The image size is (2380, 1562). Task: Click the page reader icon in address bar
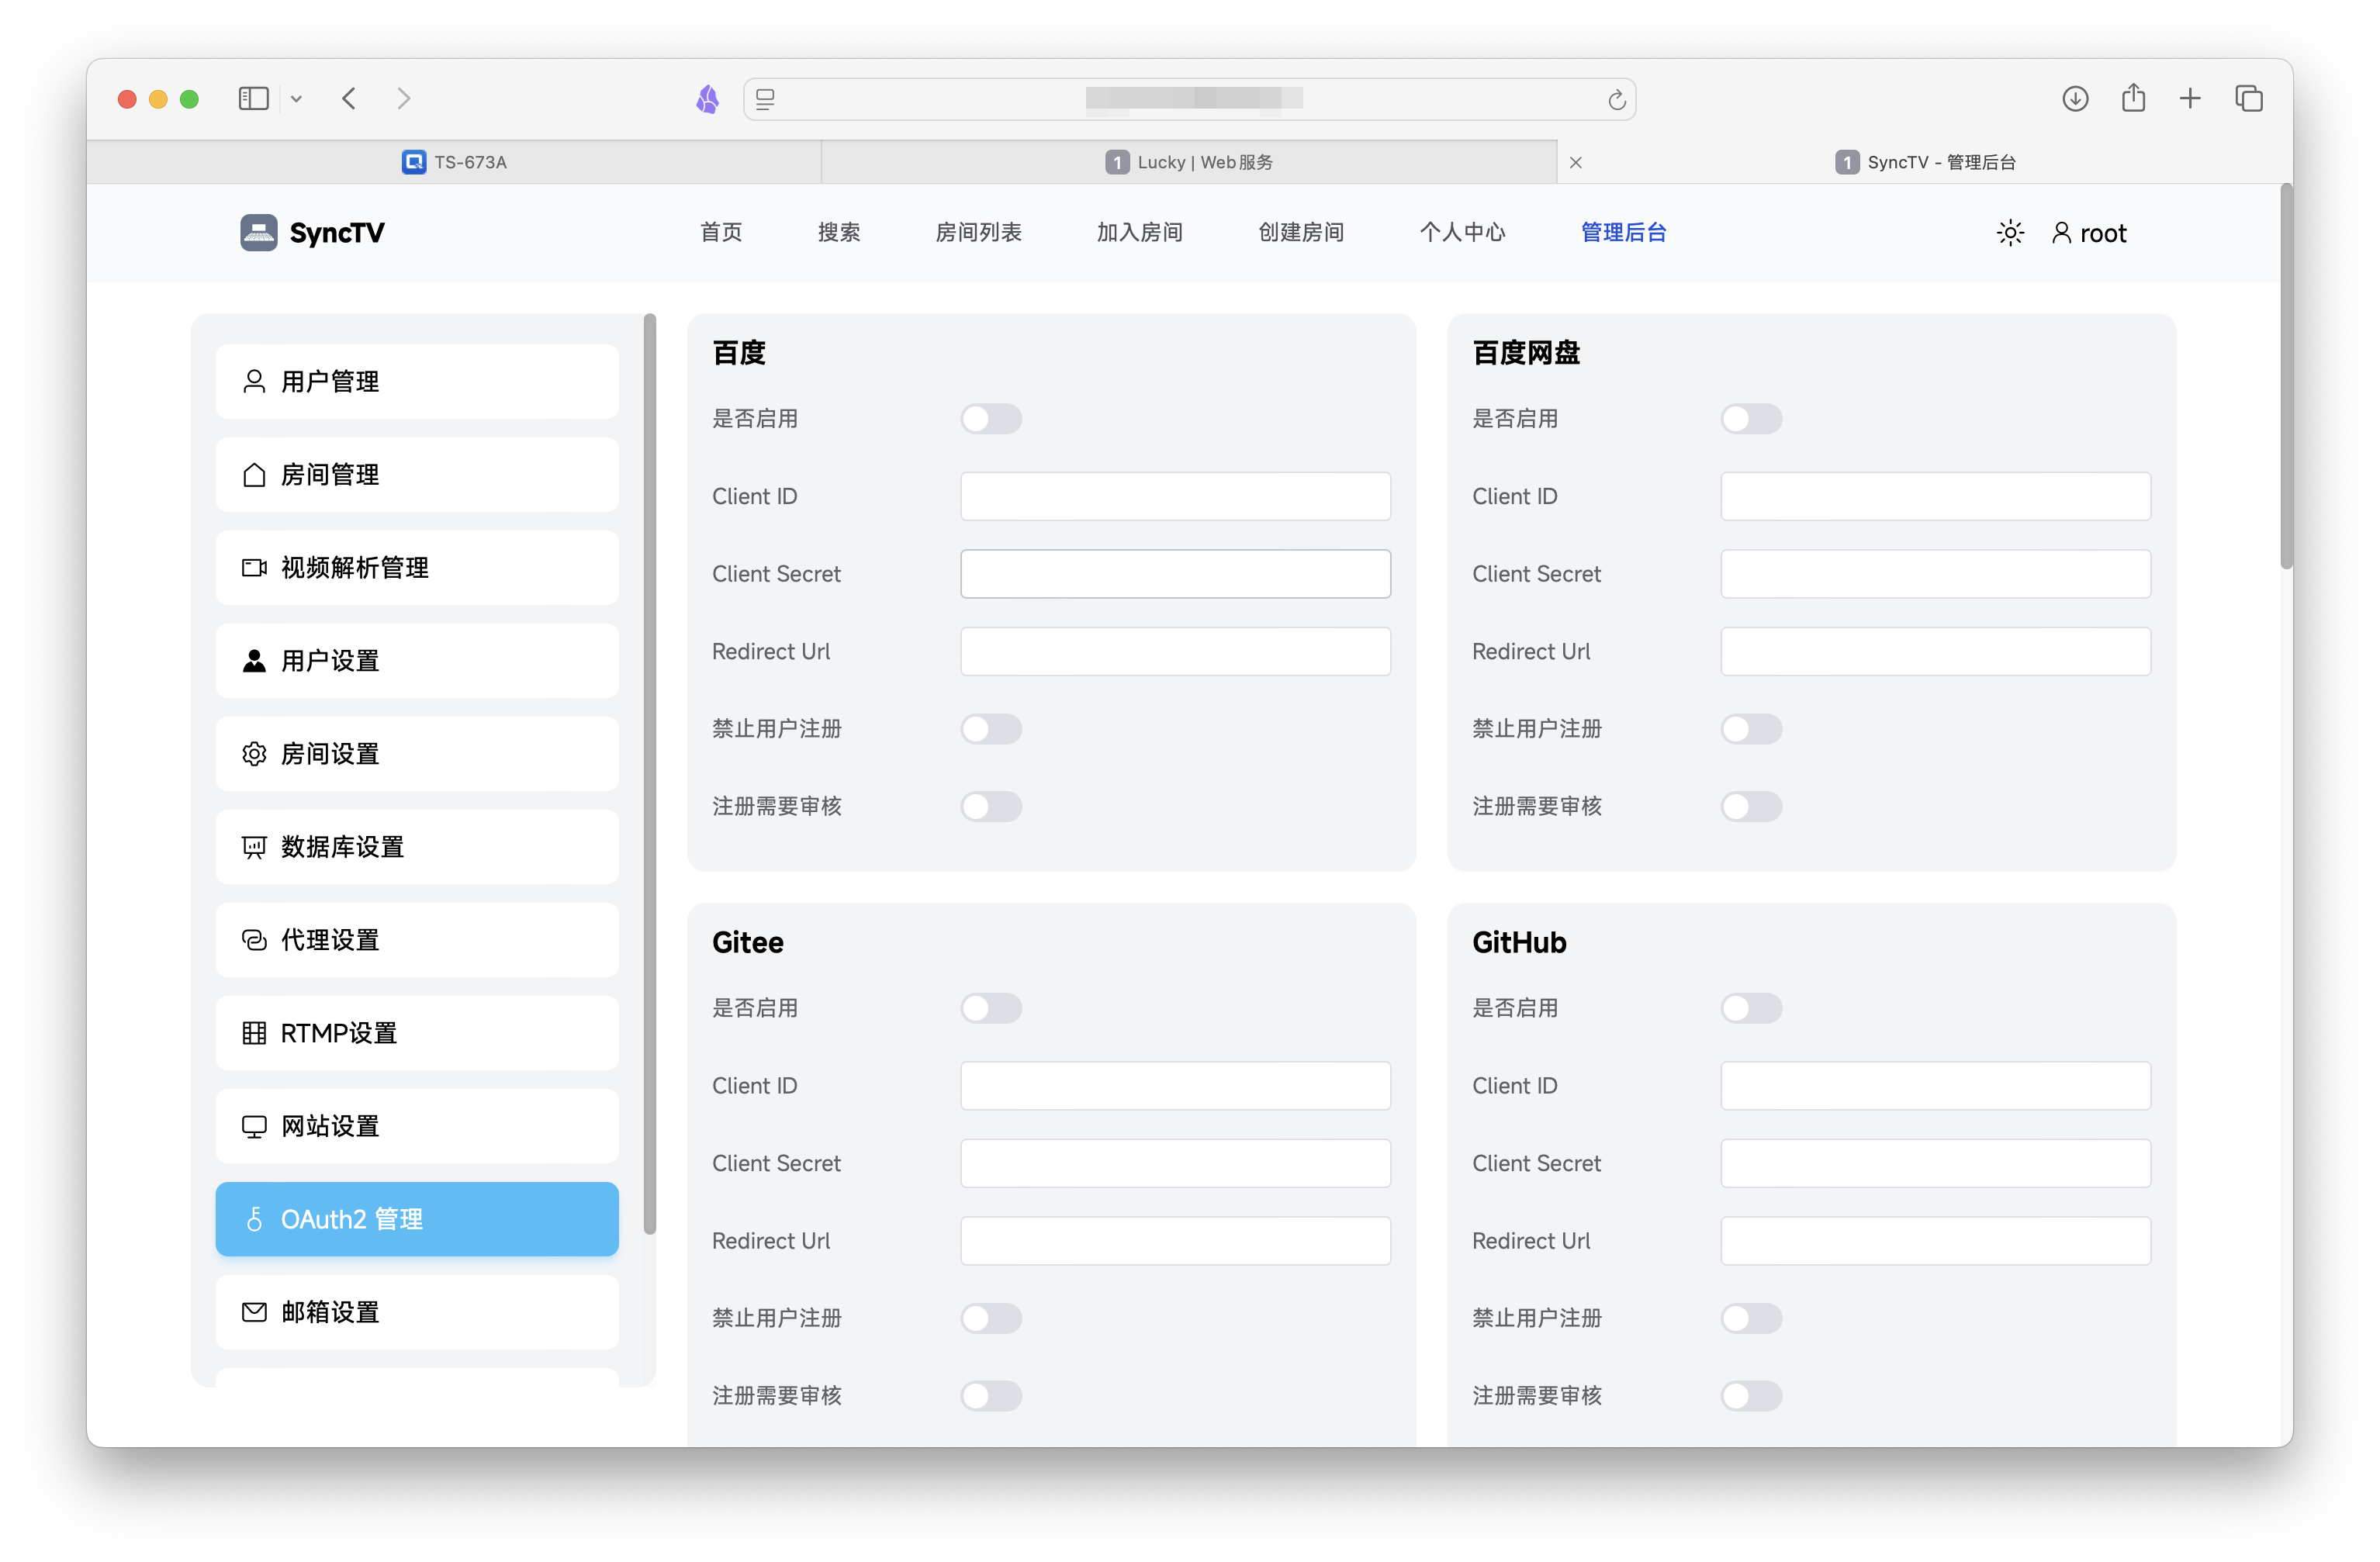pos(765,99)
